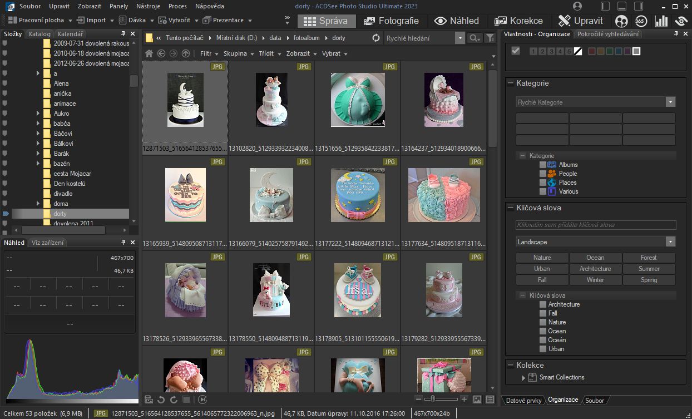Toggle the Places category checkbox
The width and height of the screenshot is (692, 419).
pos(543,183)
